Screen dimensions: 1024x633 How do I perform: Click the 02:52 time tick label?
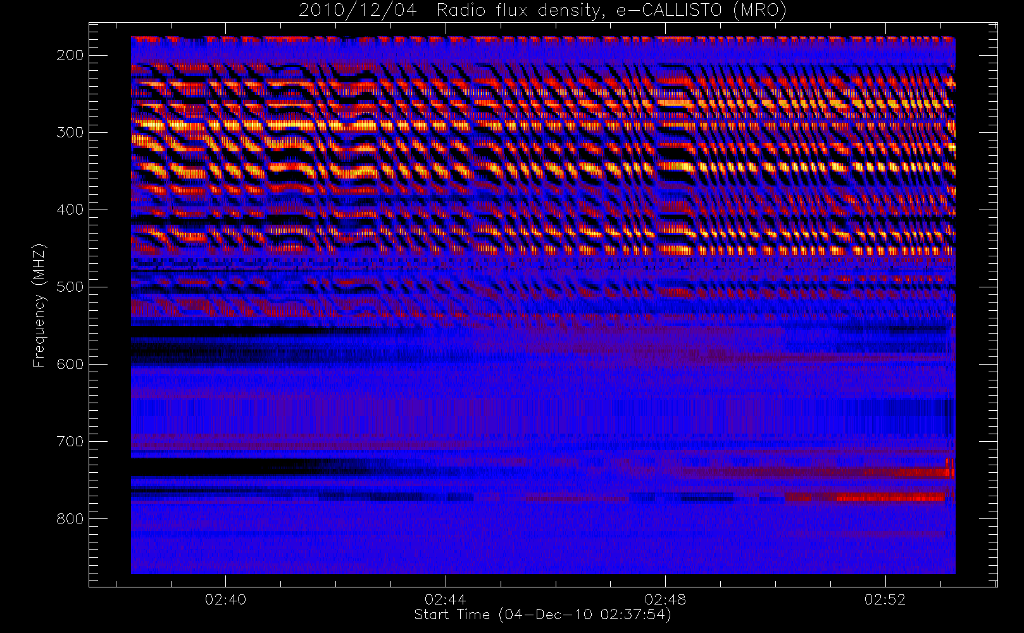coord(885,599)
